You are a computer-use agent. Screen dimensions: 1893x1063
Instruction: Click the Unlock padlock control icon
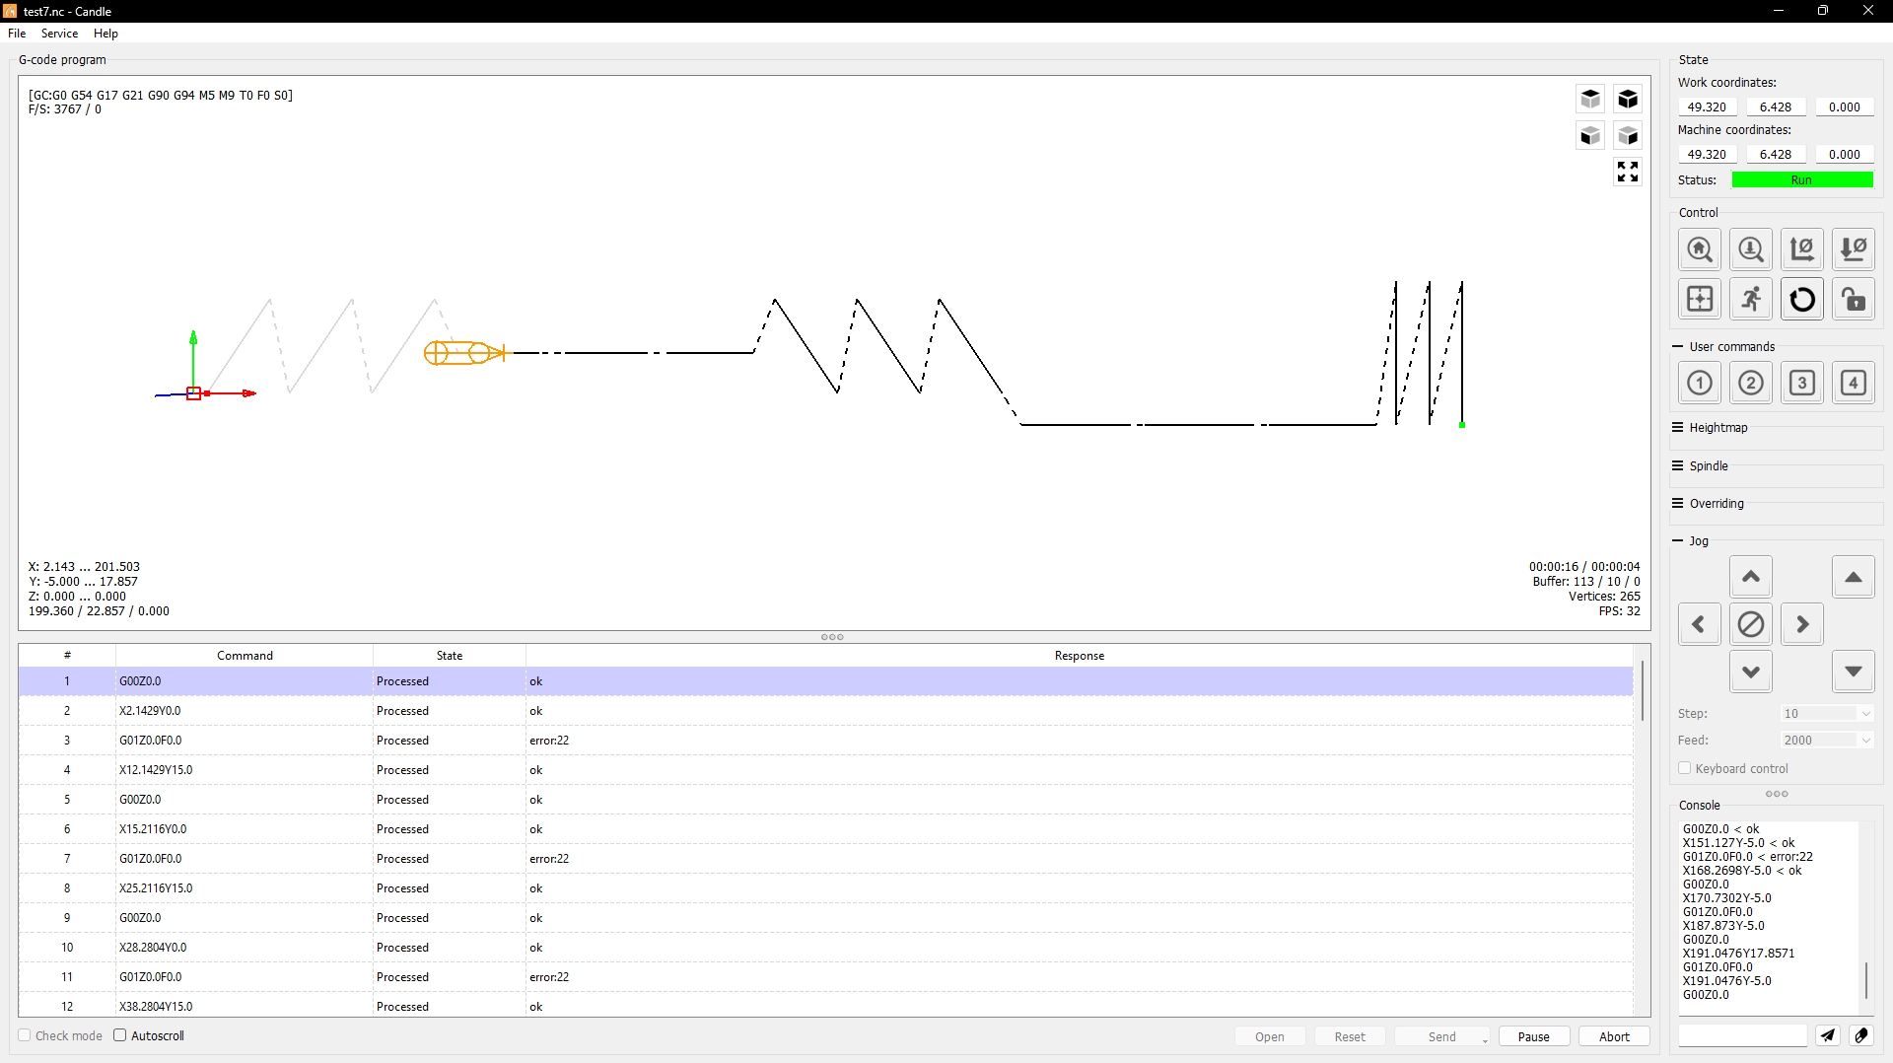pos(1853,300)
